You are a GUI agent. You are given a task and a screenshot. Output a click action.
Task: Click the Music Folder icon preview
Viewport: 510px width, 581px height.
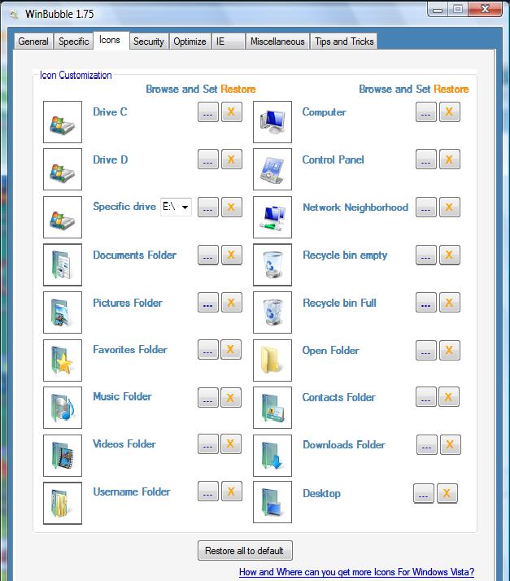(x=63, y=408)
